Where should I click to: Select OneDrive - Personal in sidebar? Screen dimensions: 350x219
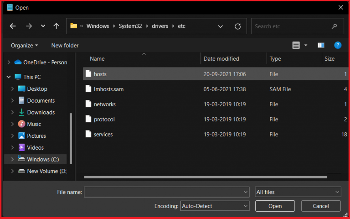pyautogui.click(x=41, y=63)
